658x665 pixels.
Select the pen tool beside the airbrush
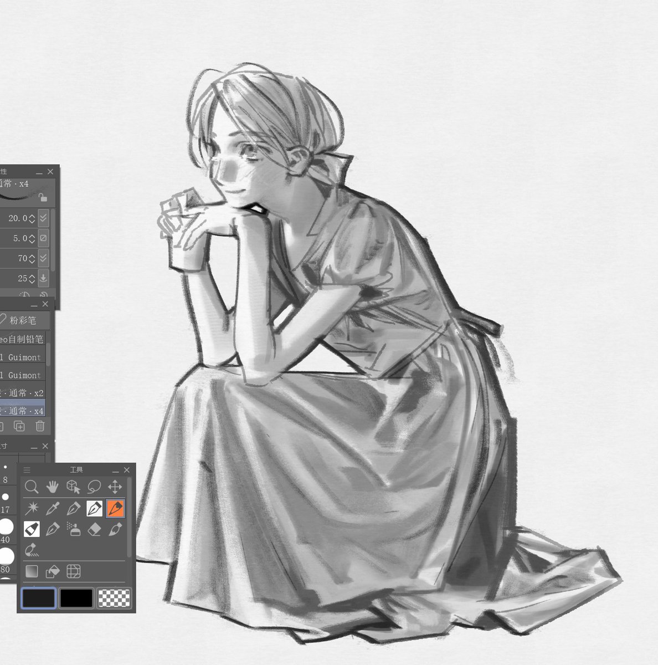pyautogui.click(x=52, y=529)
